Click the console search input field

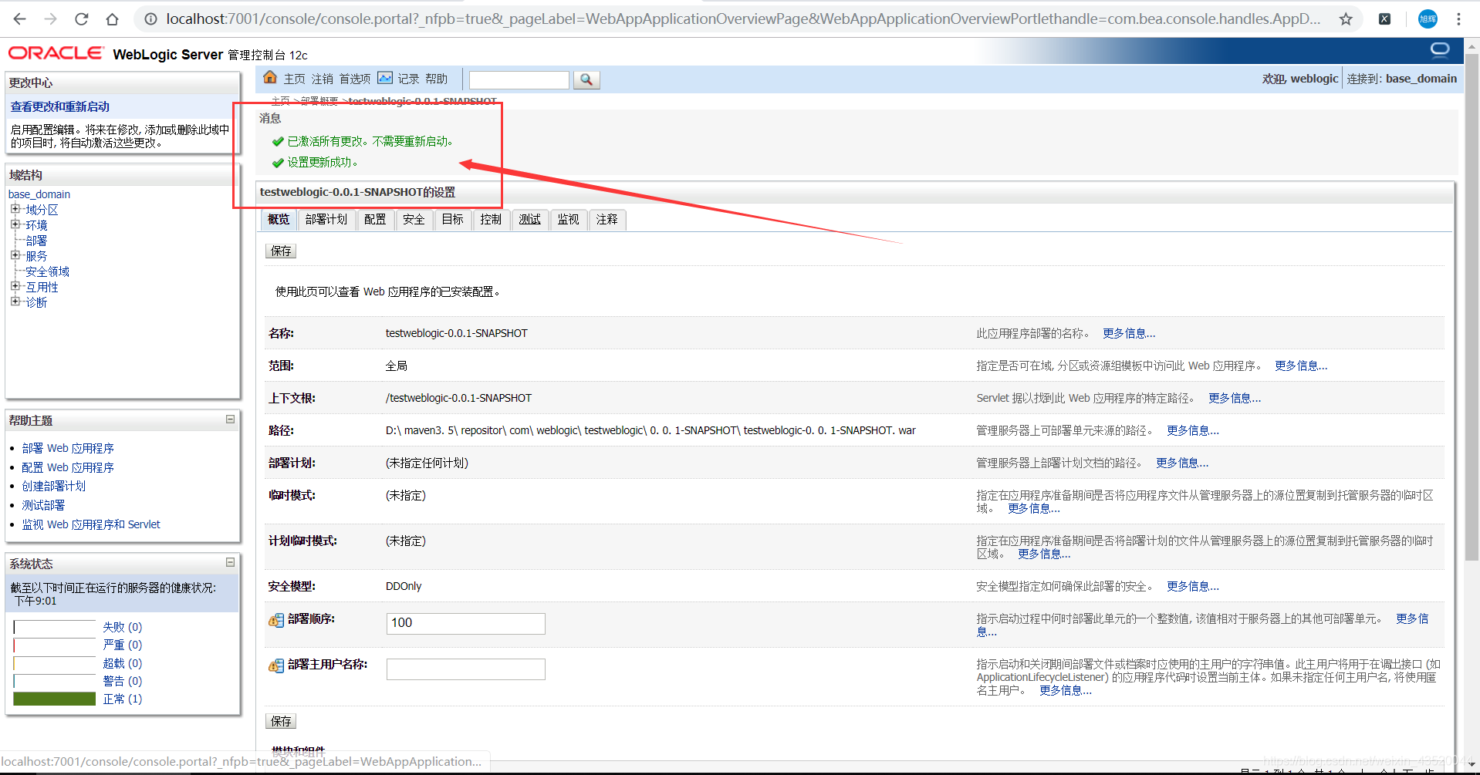pyautogui.click(x=519, y=79)
